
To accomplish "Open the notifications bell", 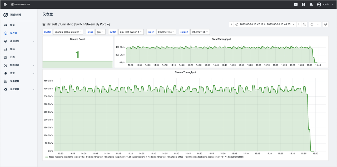I will click(311, 4).
